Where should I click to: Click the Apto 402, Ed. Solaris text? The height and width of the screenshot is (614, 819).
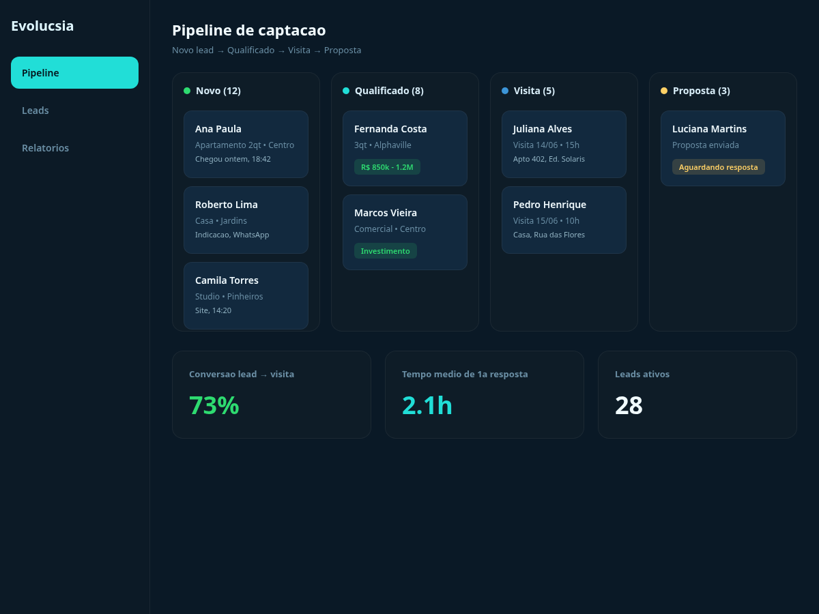pos(549,159)
